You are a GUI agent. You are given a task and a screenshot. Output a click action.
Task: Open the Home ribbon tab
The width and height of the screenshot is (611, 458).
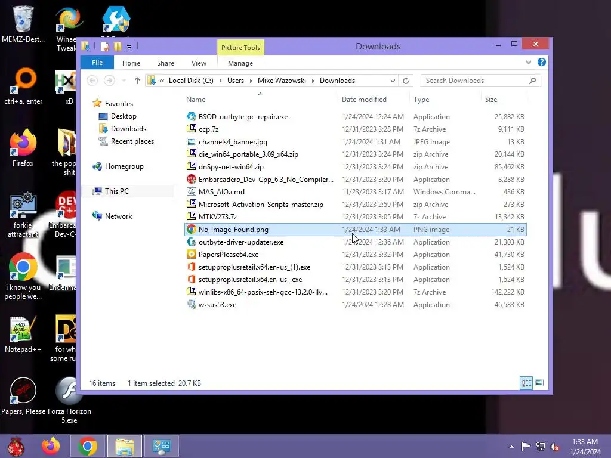click(x=131, y=63)
